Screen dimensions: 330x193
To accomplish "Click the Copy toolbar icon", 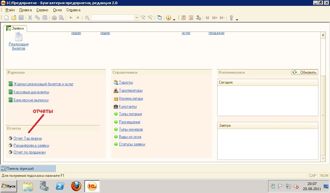I will (37, 18).
